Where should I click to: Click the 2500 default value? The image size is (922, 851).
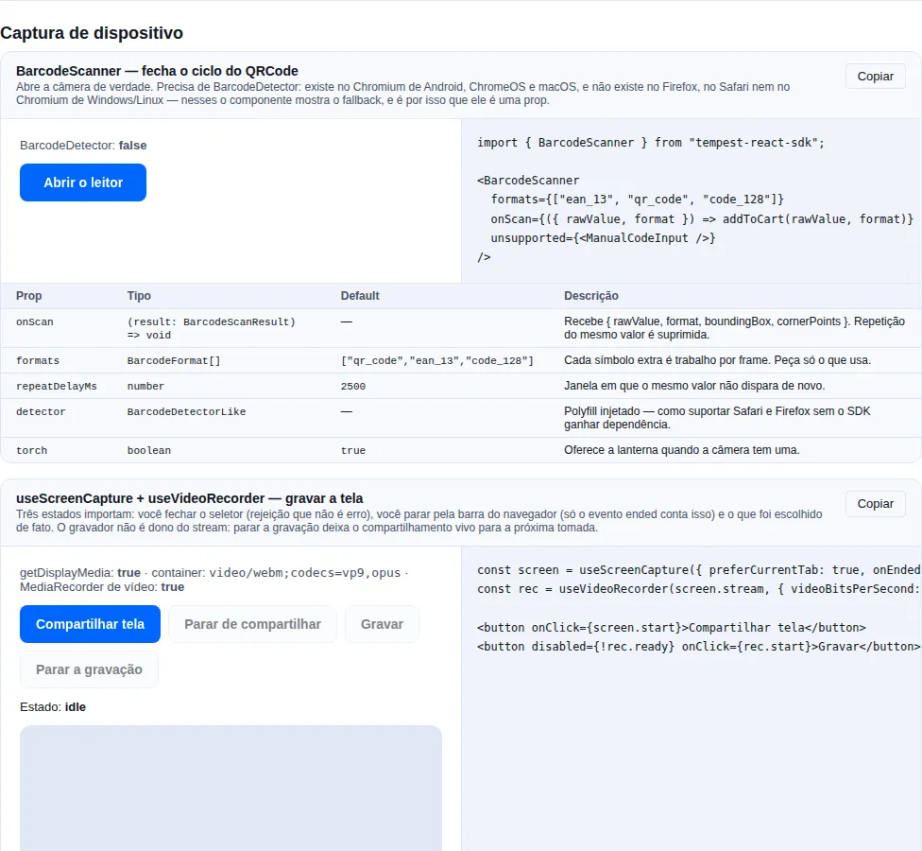click(x=352, y=386)
